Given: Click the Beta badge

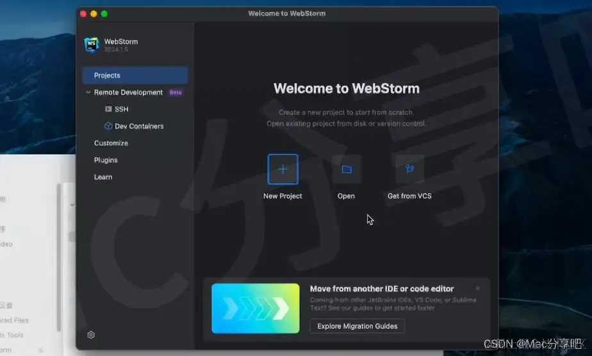Looking at the screenshot, I should click(176, 92).
